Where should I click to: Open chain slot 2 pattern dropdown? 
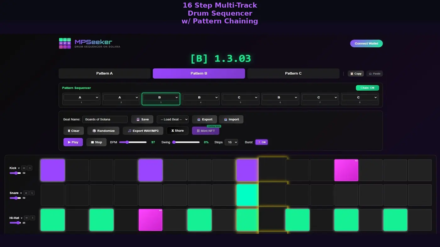121,97
